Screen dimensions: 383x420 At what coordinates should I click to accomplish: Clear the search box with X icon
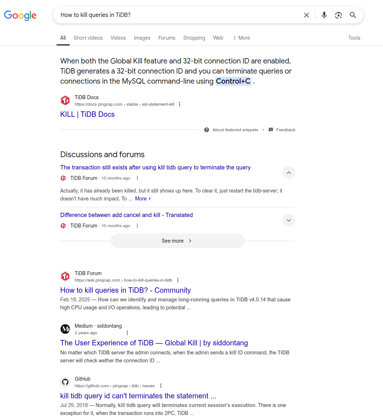(x=306, y=15)
